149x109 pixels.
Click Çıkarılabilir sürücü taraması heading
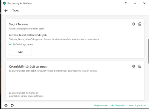[28, 66]
